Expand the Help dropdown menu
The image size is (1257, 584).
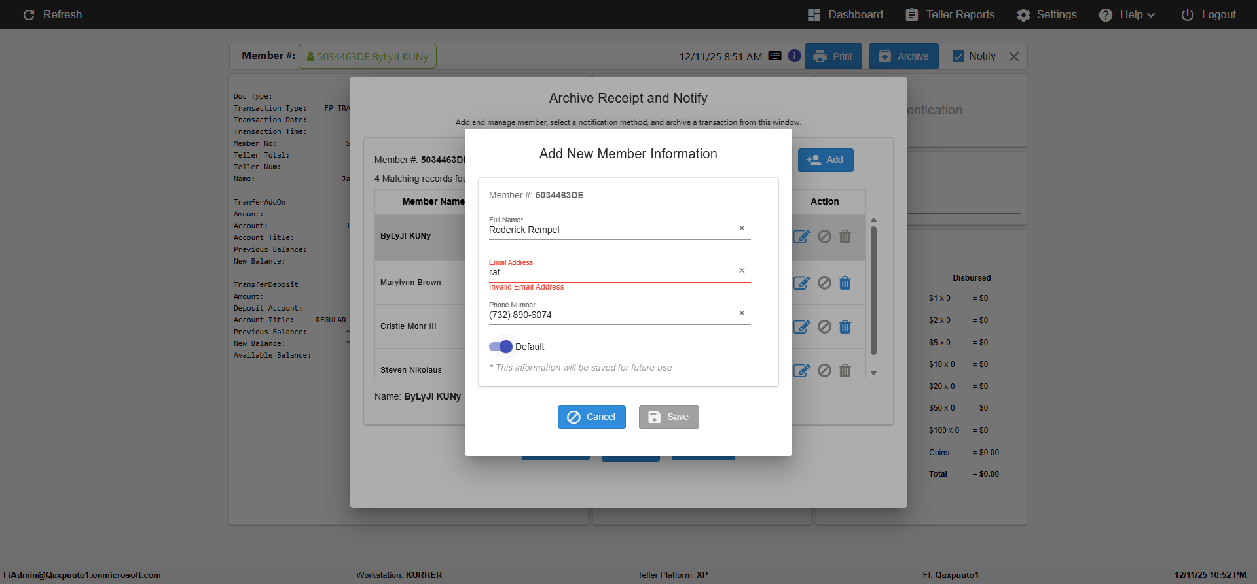[1127, 14]
